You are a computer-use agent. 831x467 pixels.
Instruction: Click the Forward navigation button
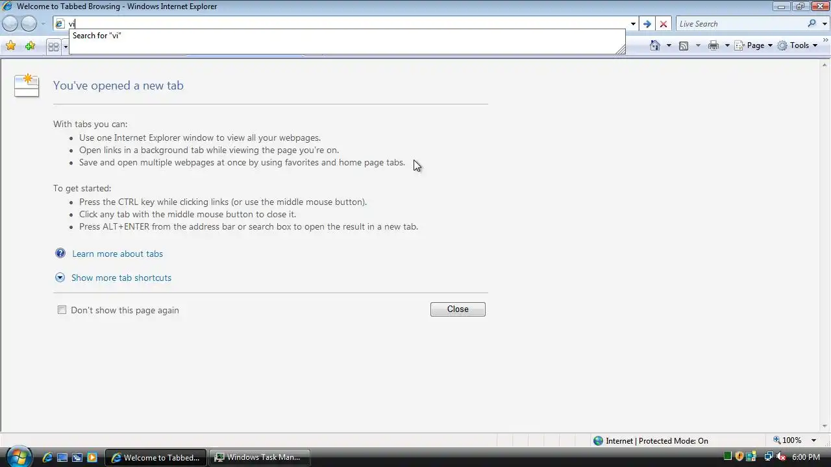pos(29,24)
